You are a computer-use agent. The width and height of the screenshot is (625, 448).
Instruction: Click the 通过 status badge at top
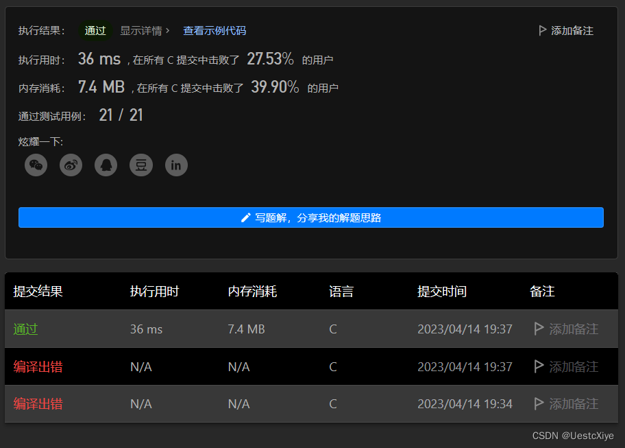(95, 31)
